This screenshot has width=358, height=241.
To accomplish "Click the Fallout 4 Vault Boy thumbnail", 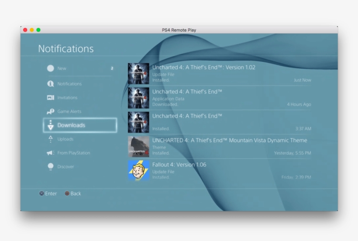I will 138,171.
